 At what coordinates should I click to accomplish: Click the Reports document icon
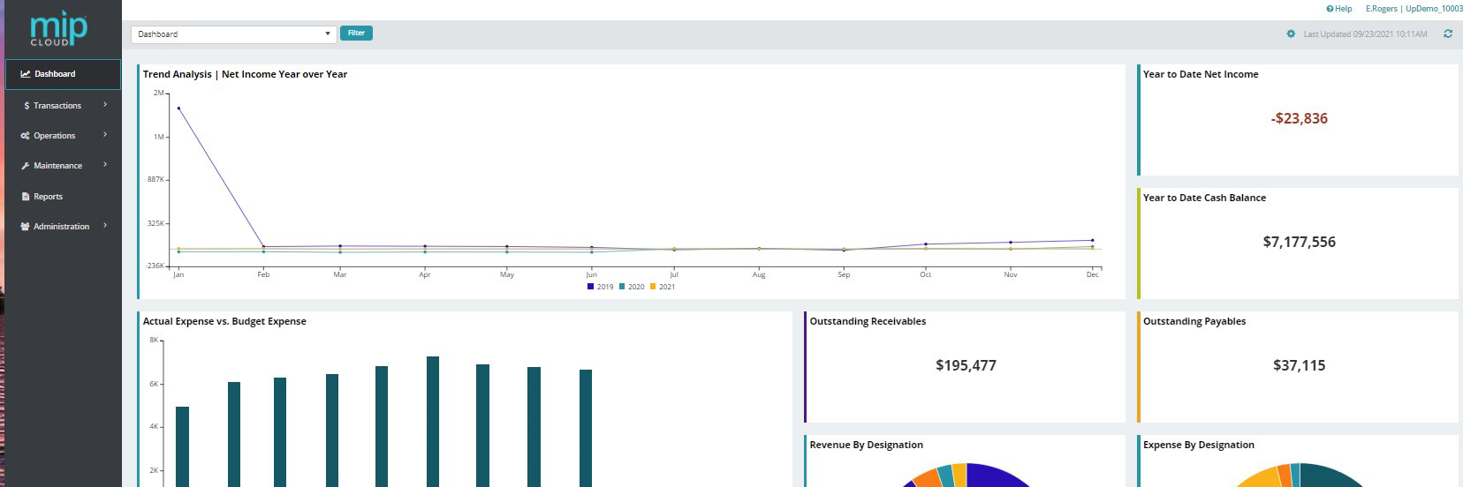26,196
